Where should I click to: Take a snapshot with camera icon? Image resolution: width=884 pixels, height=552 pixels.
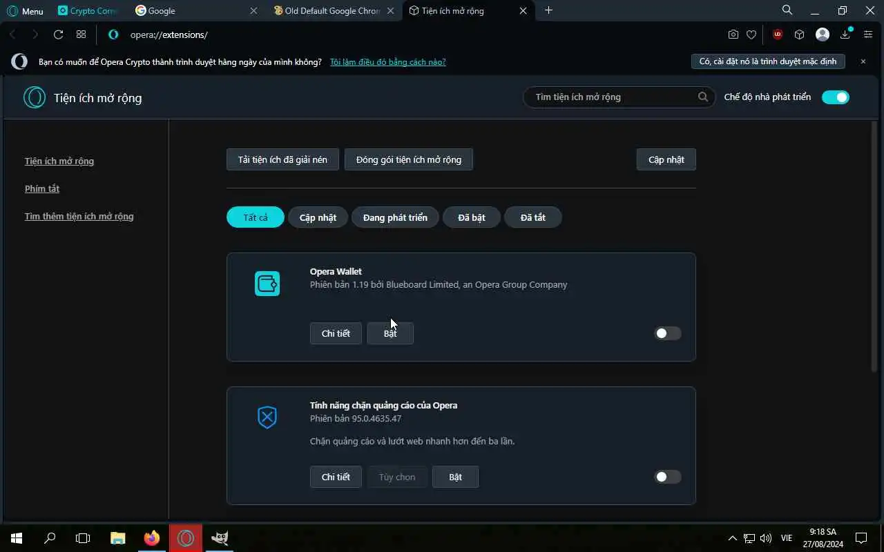[x=733, y=34]
